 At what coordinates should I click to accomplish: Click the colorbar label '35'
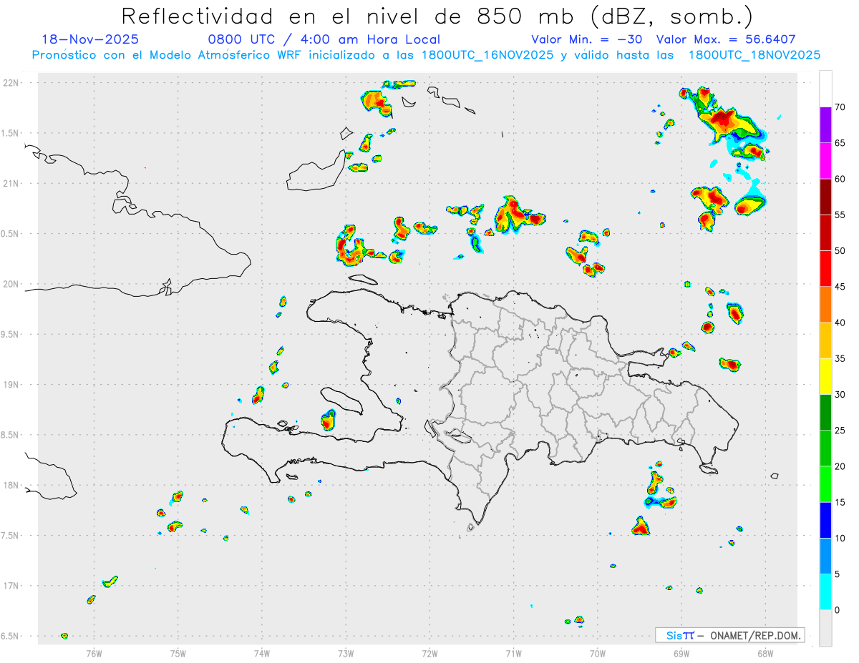tap(840, 358)
